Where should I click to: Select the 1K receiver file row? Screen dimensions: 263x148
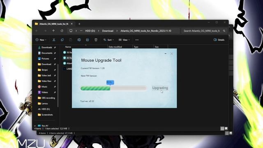[67, 52]
